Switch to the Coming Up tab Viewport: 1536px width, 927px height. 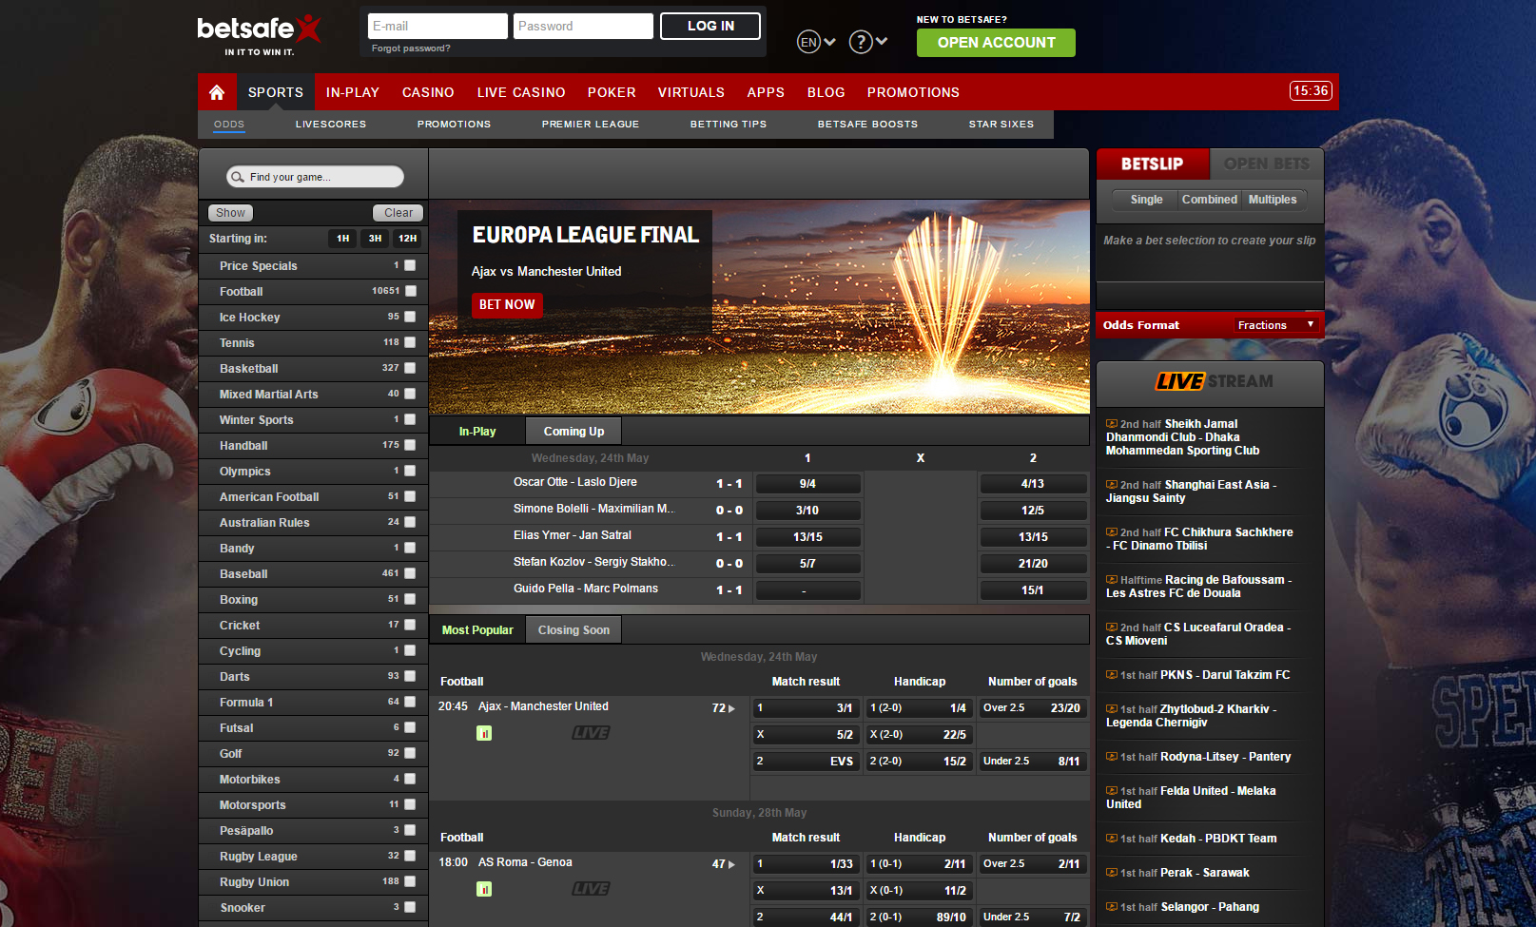click(573, 431)
